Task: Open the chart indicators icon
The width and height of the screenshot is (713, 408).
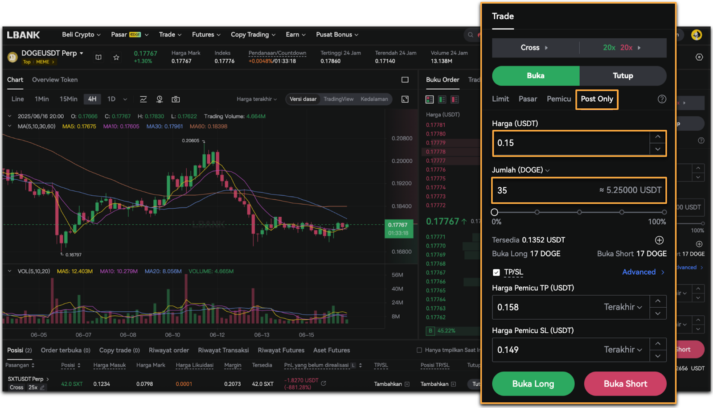Action: (143, 99)
